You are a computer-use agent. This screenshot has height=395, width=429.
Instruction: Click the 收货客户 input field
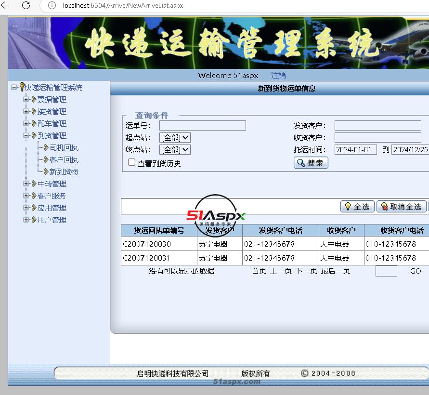click(x=377, y=137)
